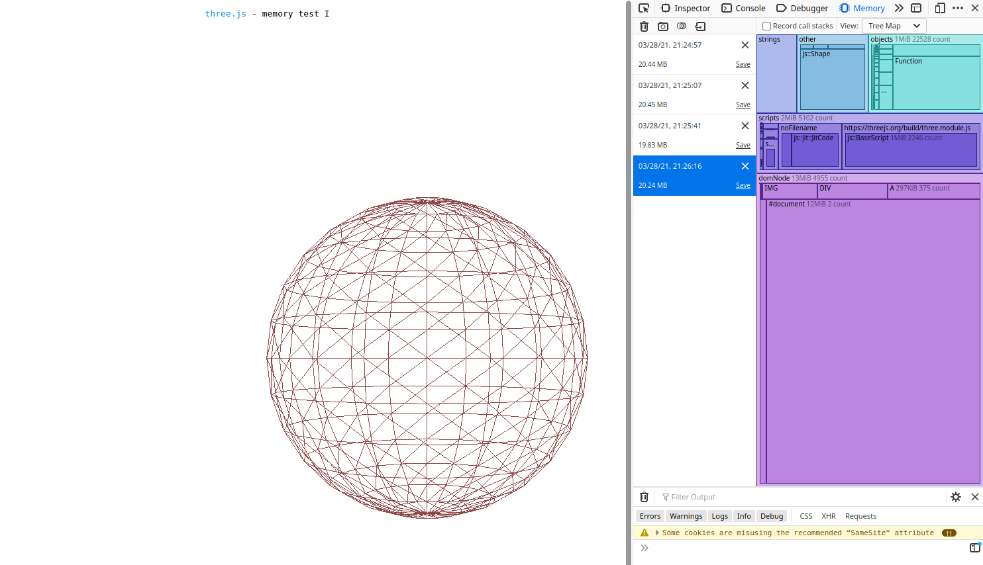
Task: Click the warning message count badge
Action: pos(949,533)
